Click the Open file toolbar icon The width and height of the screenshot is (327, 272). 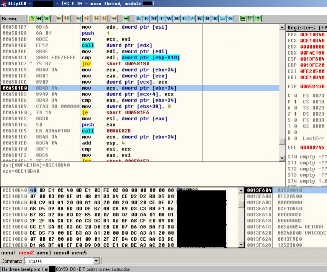(31, 19)
